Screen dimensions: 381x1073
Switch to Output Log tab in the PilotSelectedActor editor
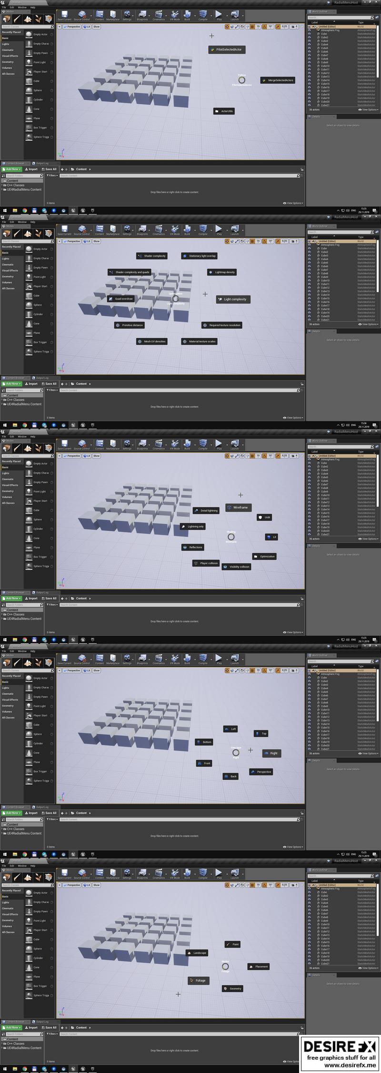(42, 164)
